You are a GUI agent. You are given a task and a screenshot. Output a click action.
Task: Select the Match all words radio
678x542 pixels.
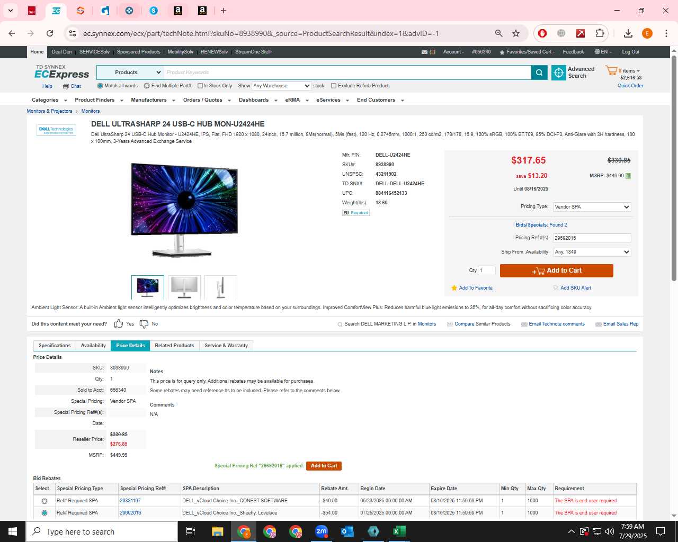pyautogui.click(x=100, y=86)
